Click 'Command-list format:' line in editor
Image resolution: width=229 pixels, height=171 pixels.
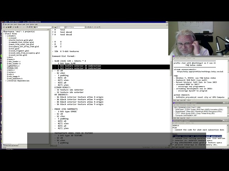[x=64, y=56]
